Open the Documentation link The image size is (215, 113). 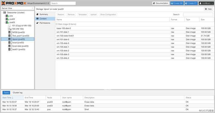point(160,3)
